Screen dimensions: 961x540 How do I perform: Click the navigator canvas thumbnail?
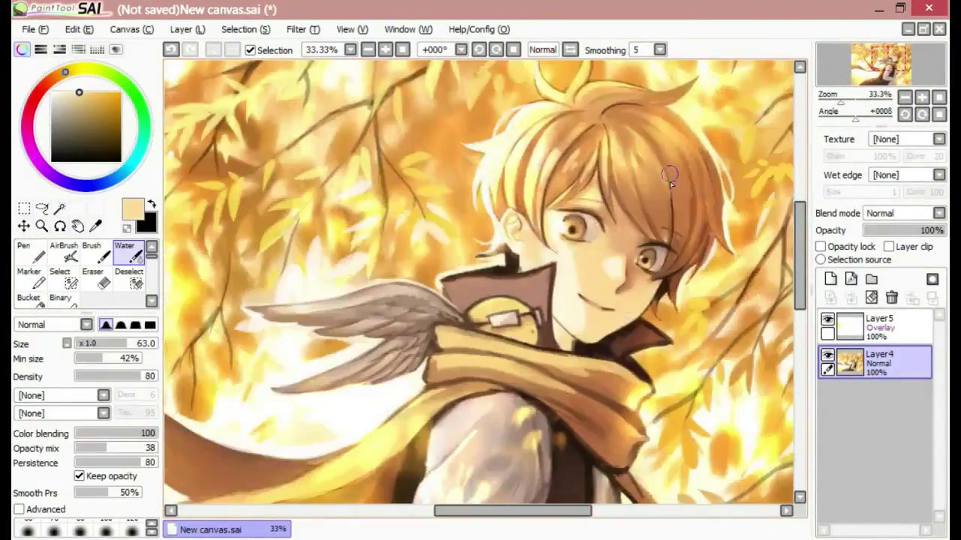coord(881,64)
